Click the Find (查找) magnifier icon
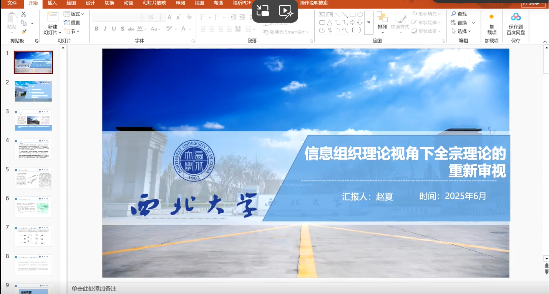 point(454,14)
